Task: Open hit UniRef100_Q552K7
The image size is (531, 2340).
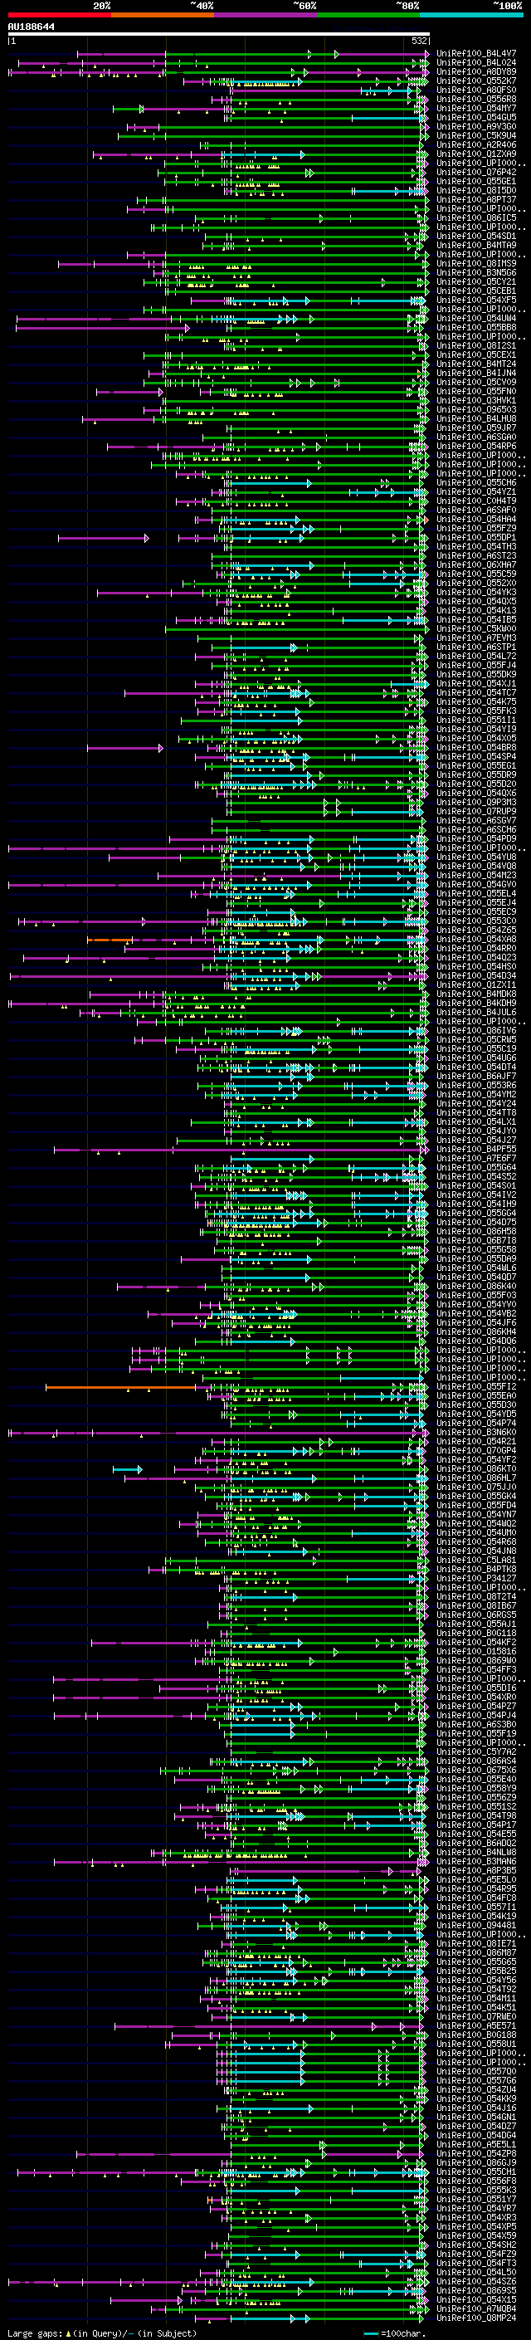Action: [476, 81]
